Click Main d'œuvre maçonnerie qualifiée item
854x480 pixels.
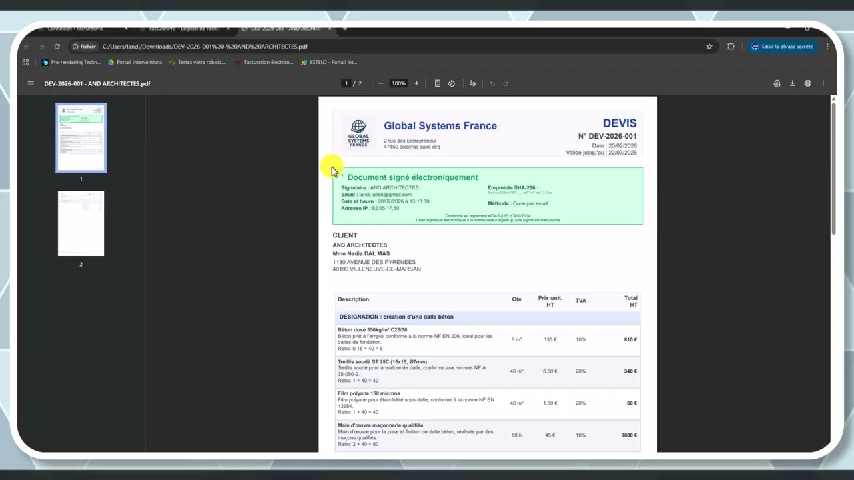point(380,425)
